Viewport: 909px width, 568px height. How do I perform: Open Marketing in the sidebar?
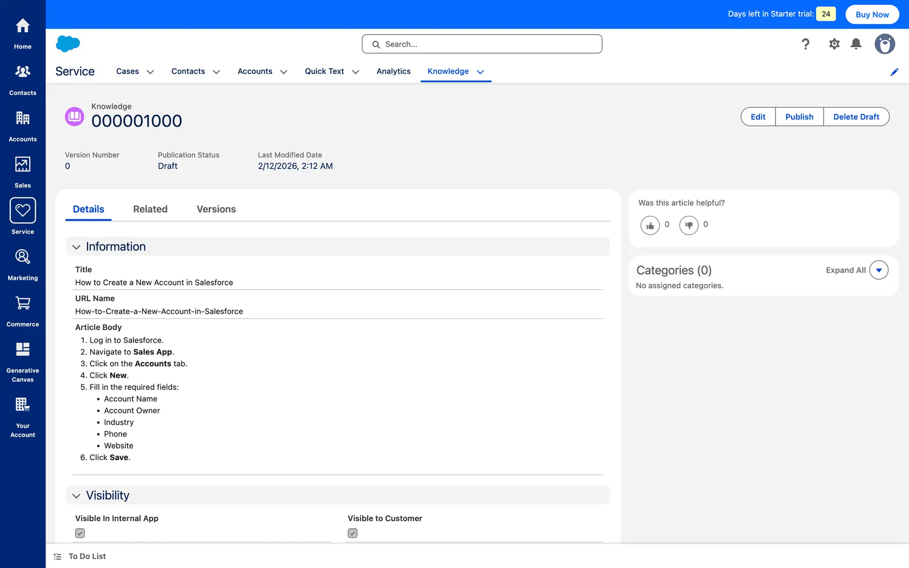tap(23, 265)
